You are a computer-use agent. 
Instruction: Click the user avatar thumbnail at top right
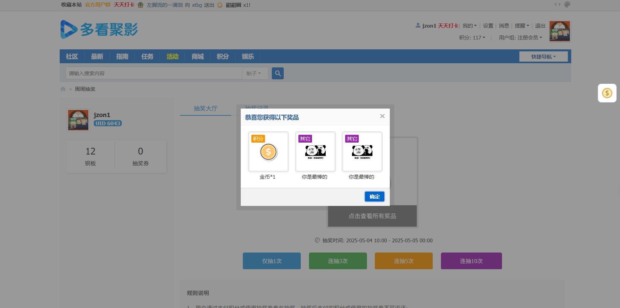(x=560, y=31)
